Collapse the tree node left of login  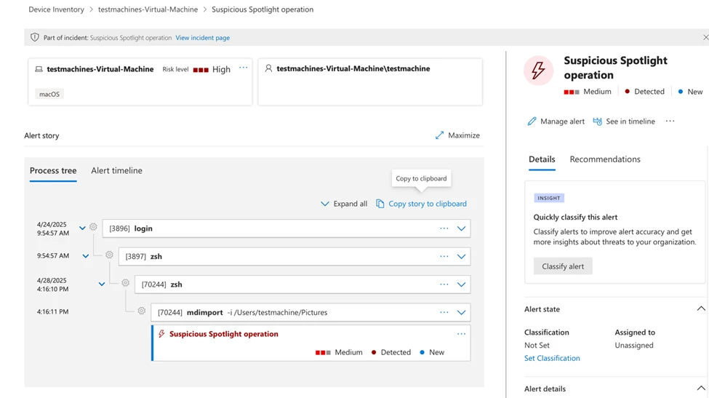(82, 228)
